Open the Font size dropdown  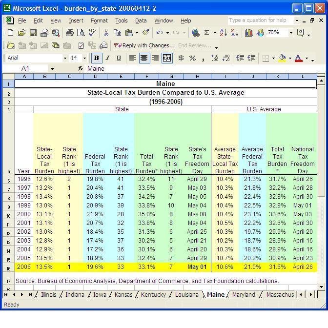pos(84,58)
